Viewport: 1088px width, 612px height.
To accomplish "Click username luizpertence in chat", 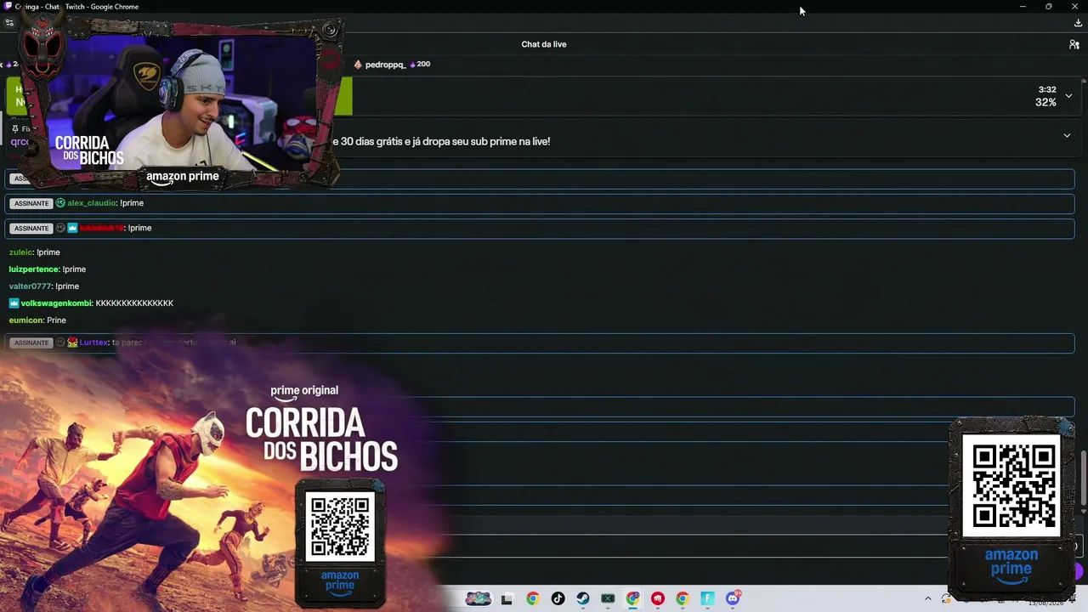I will point(34,269).
